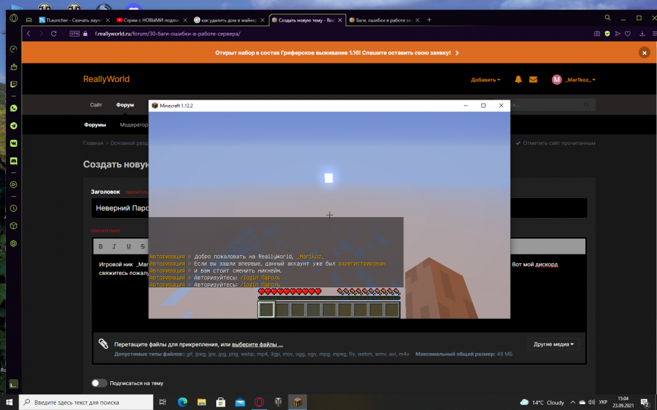Open the browser downloads icon

[x=642, y=33]
